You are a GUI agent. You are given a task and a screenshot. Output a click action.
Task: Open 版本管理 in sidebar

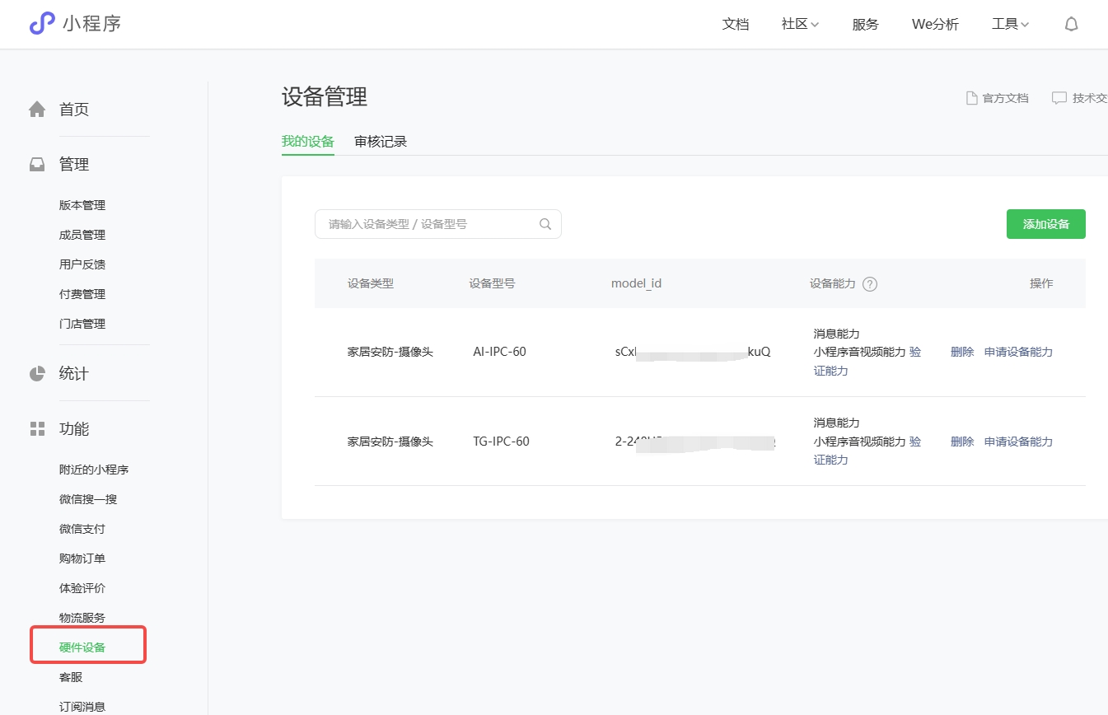click(82, 205)
